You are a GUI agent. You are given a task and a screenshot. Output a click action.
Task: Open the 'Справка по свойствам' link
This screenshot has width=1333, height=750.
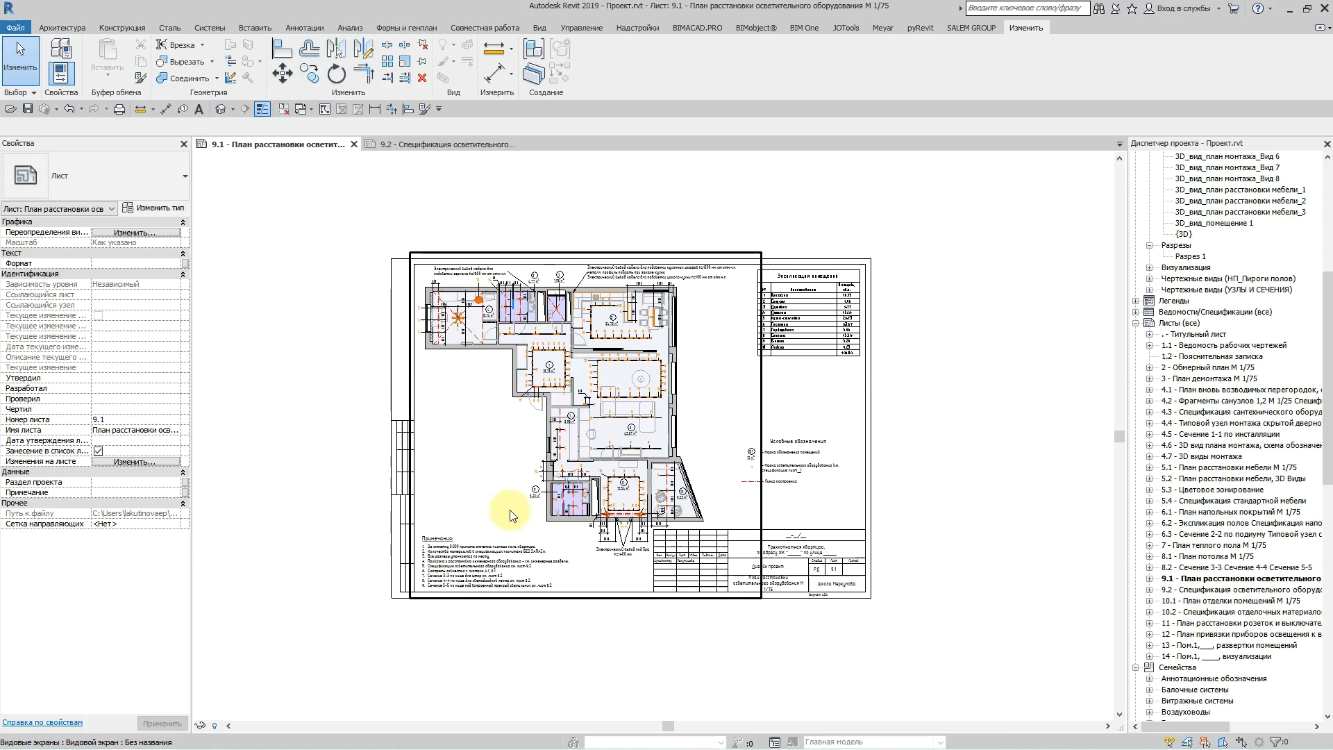42,722
